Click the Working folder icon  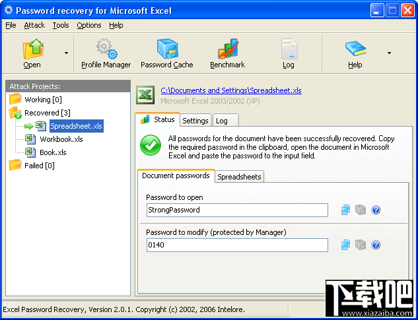pyautogui.click(x=15, y=99)
